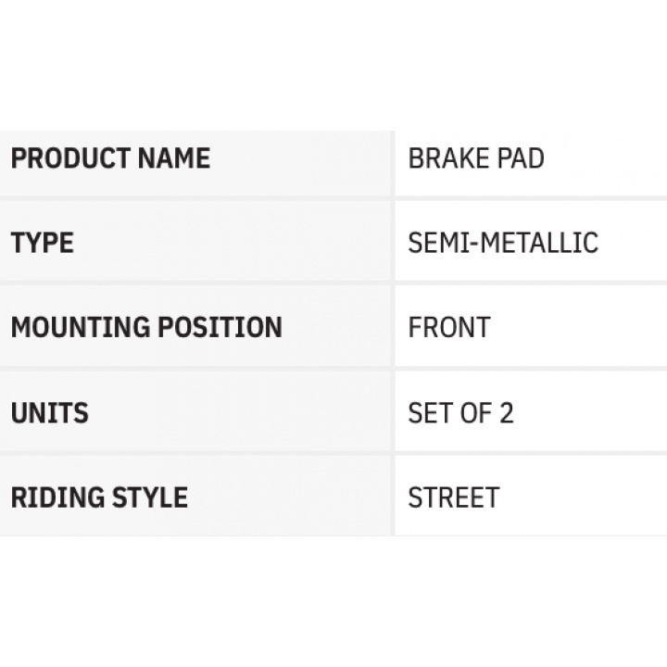Click the word NAME in first row
The width and height of the screenshot is (667, 667).
tap(174, 158)
